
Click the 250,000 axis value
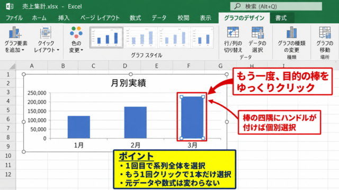[37, 93]
